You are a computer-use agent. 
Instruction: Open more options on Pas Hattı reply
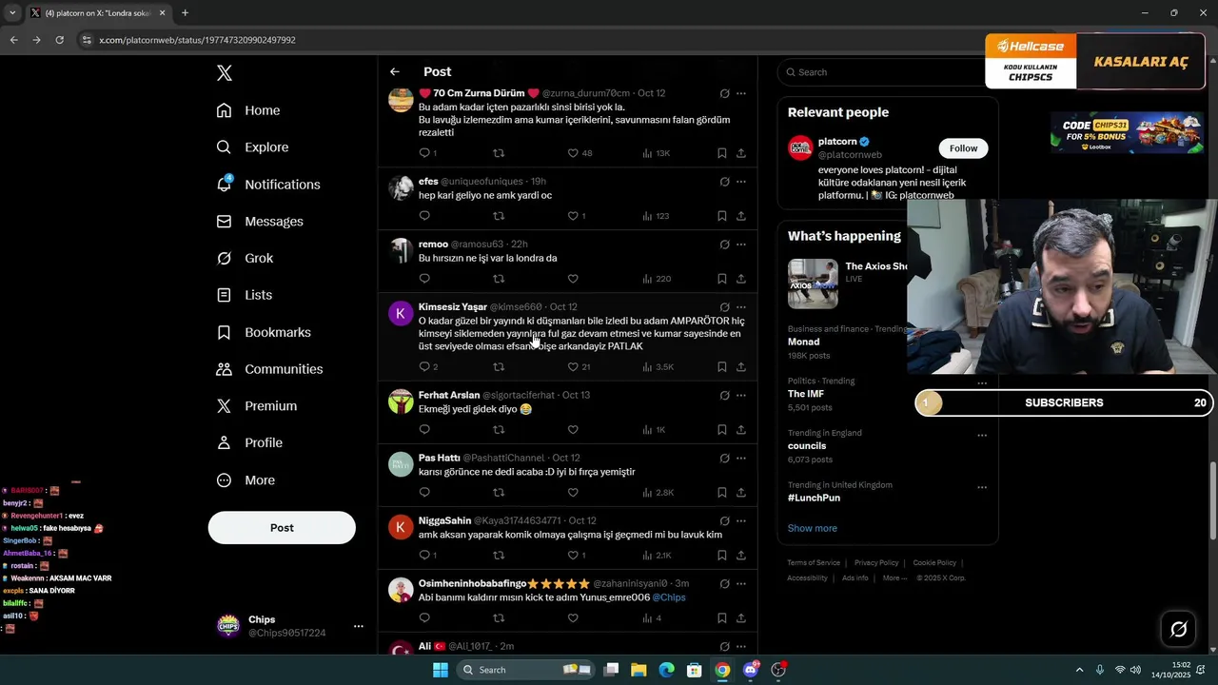[x=741, y=459]
